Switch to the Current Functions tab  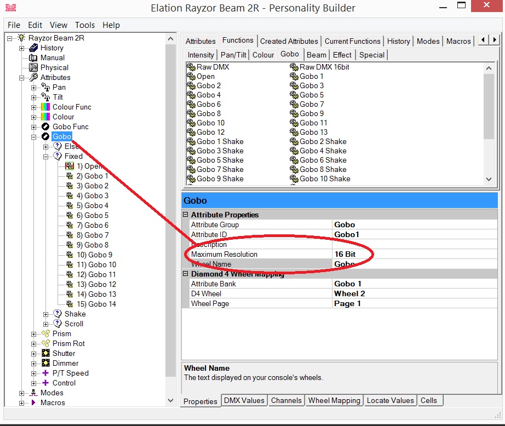pos(352,41)
